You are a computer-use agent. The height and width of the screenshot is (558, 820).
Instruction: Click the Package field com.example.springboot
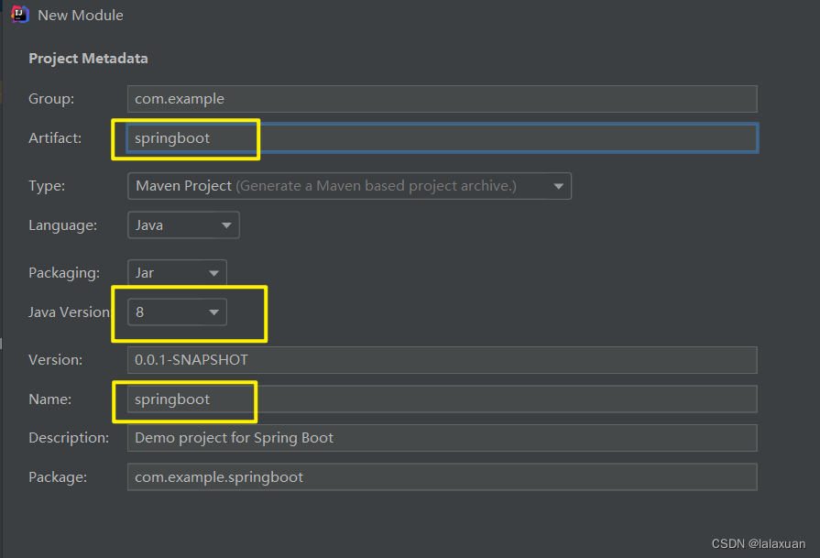coord(442,477)
